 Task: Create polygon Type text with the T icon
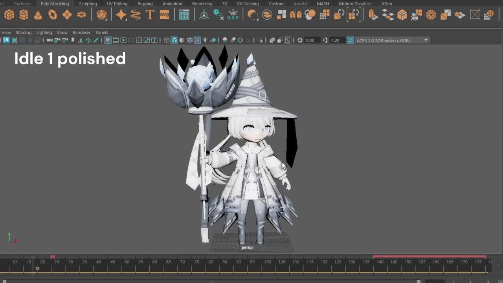point(150,15)
